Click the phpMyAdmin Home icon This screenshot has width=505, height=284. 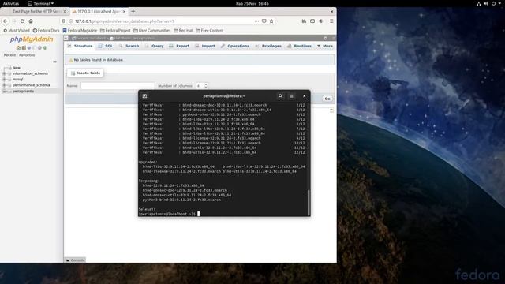(x=18, y=47)
